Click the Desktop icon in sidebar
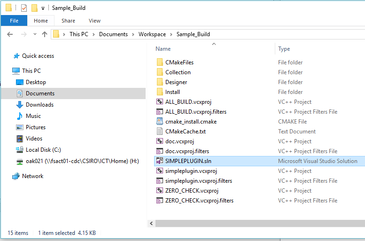The width and height of the screenshot is (365, 241). (20, 82)
